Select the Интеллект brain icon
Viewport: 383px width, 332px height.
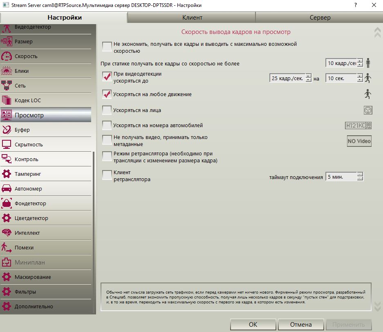(x=7, y=233)
